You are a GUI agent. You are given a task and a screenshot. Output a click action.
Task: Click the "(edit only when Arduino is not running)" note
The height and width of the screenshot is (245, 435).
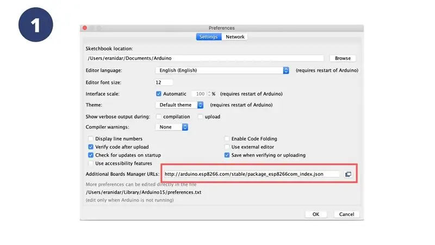click(129, 200)
